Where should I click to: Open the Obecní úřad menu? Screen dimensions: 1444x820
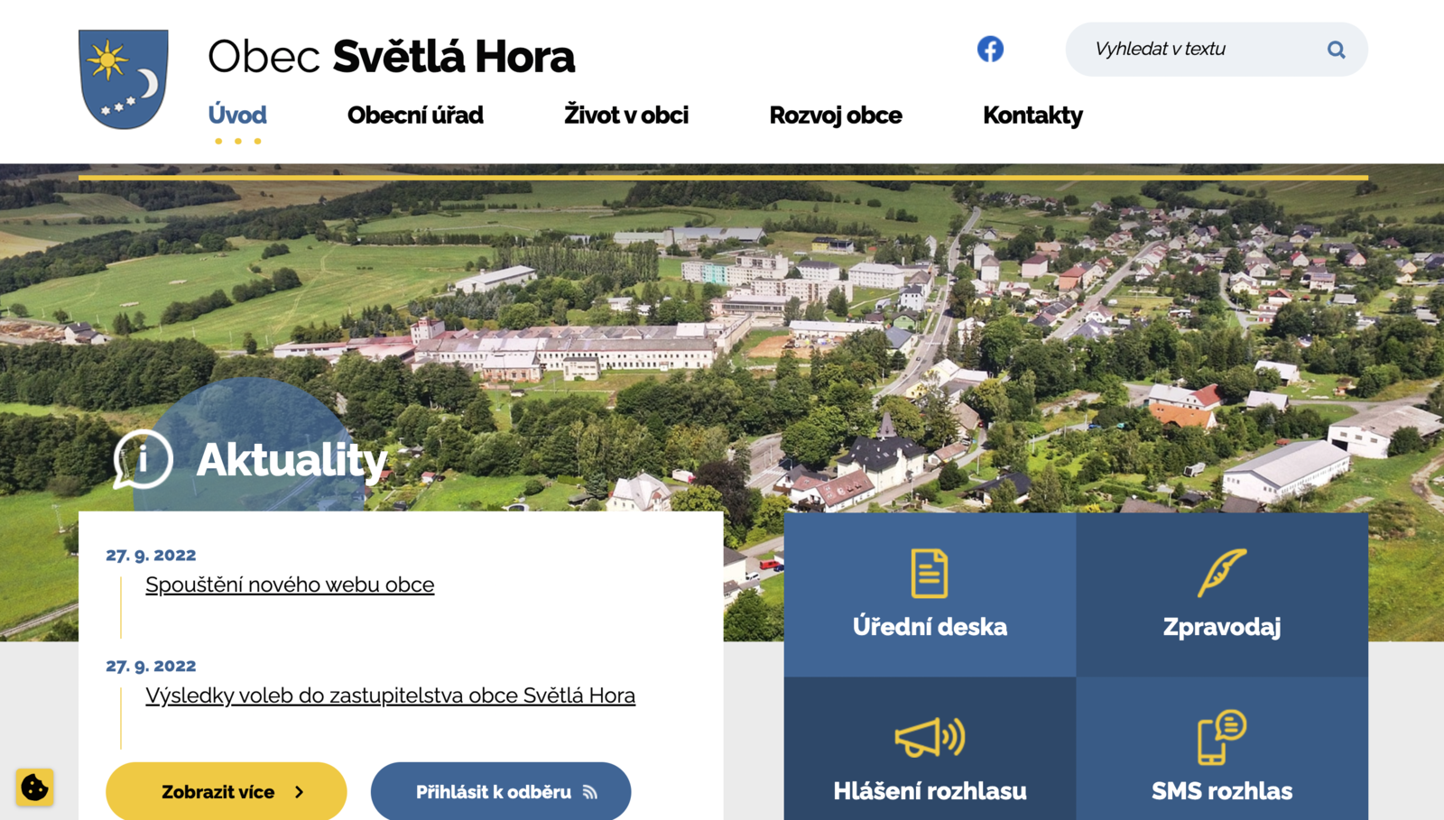click(x=415, y=115)
